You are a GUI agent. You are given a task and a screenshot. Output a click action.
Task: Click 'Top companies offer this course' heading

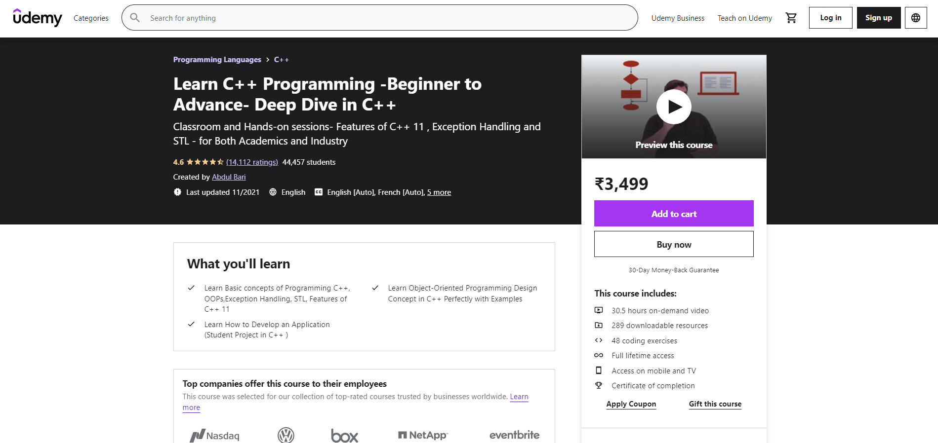click(x=285, y=384)
